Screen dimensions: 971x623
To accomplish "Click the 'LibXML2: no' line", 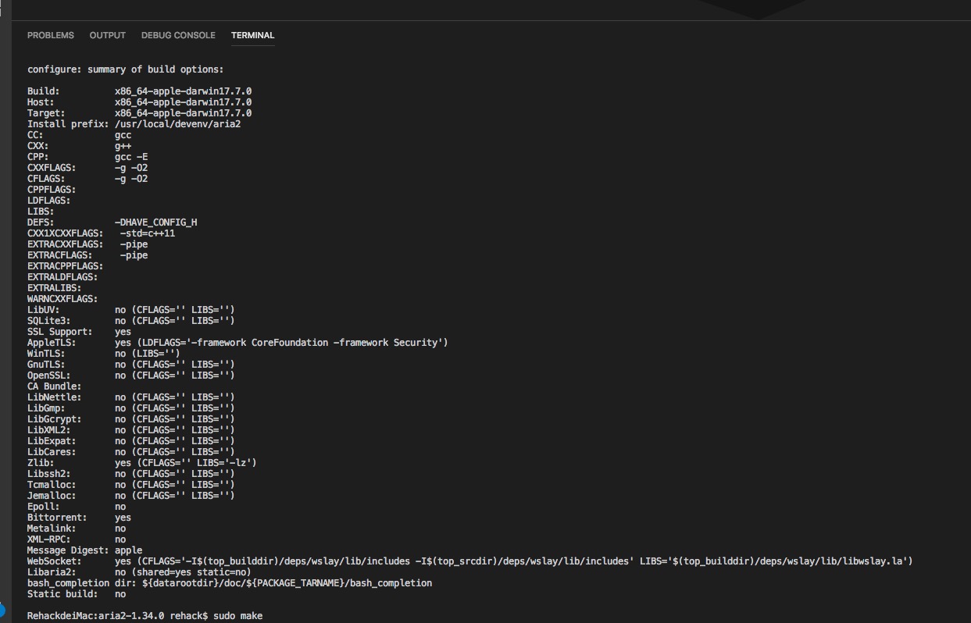I will click(x=131, y=430).
